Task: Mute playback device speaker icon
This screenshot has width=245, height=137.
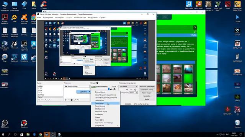Action: [x=111, y=89]
